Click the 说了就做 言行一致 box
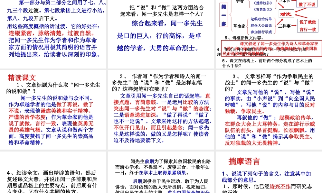322x193 pixels. pos(308,25)
